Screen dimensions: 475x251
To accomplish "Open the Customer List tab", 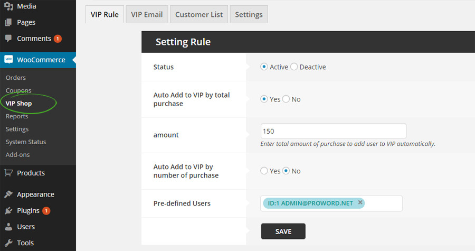I will [199, 14].
